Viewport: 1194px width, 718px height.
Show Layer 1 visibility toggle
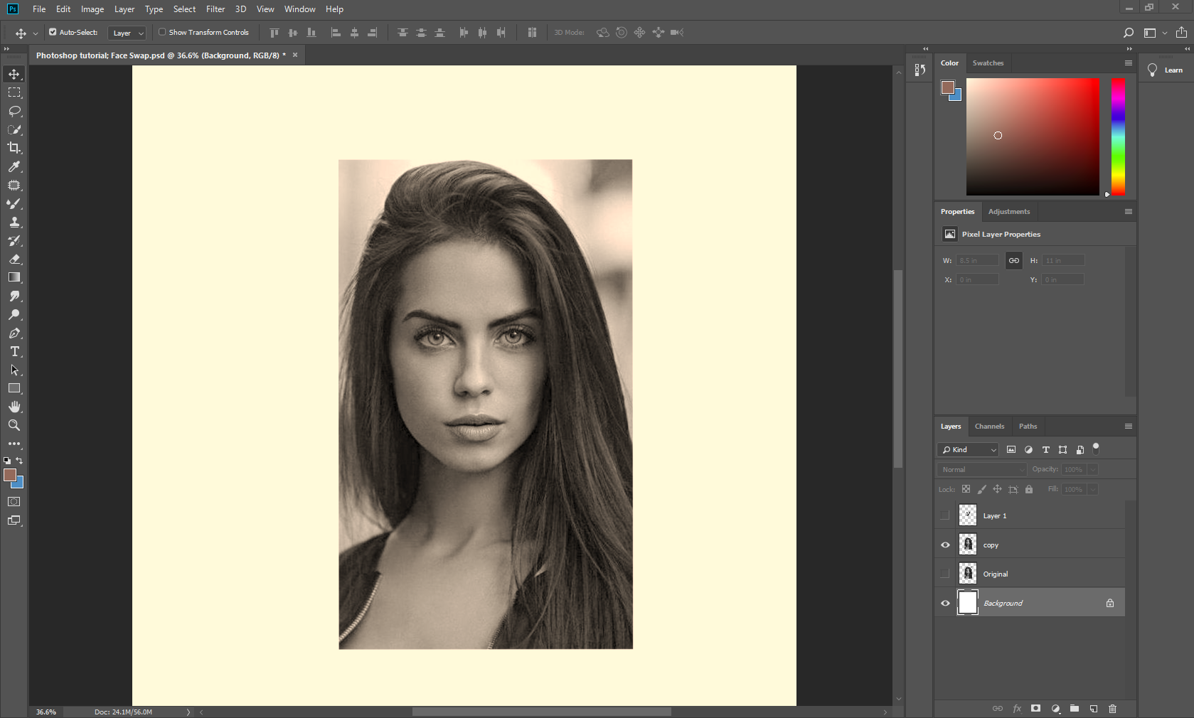point(945,515)
